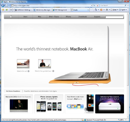Image resolution: width=130 pixels, height=122 pixels.
Task: Click play arrow beside Watch the guided tour
Action: pos(53,71)
